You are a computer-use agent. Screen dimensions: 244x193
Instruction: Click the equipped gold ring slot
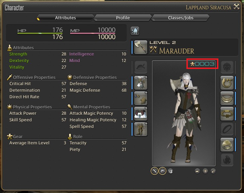click(x=227, y=145)
